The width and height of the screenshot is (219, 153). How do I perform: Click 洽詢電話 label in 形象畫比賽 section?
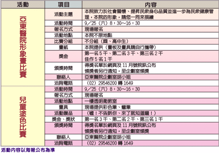coord(63,83)
